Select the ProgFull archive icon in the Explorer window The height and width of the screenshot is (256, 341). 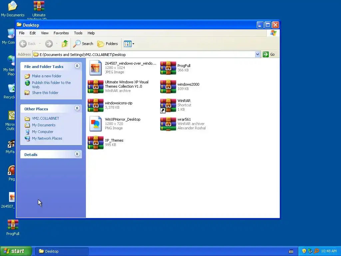click(168, 68)
